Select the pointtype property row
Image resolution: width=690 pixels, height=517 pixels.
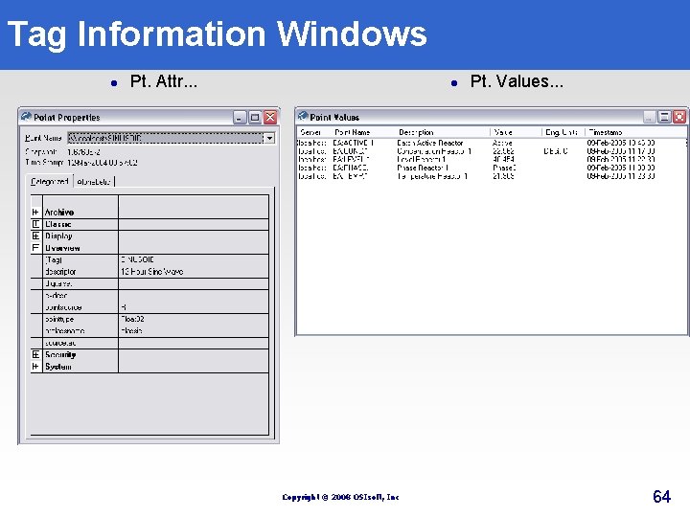click(x=149, y=319)
